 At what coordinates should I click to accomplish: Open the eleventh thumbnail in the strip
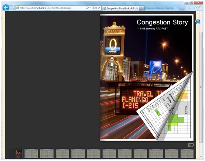pos(172,153)
